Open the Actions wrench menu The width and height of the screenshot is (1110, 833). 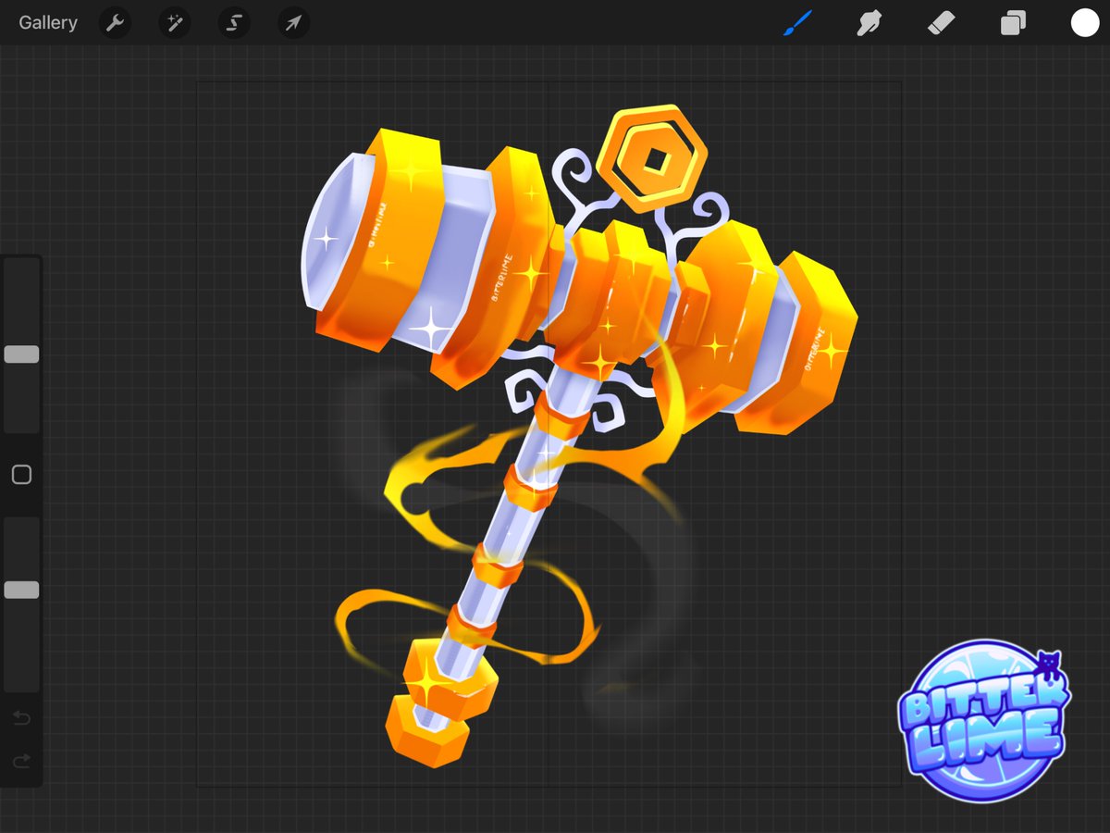[x=115, y=23]
